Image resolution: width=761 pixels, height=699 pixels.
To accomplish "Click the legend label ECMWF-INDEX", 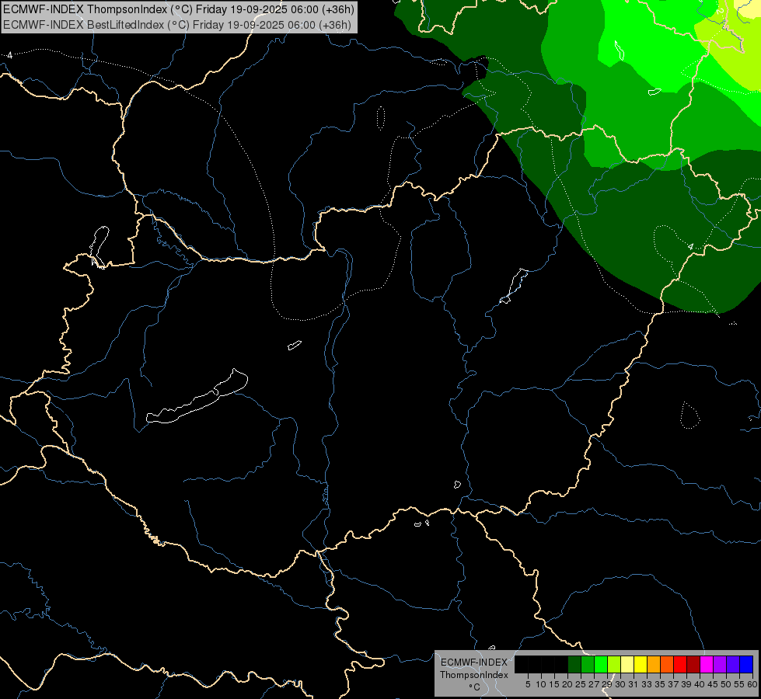I will pyautogui.click(x=474, y=662).
